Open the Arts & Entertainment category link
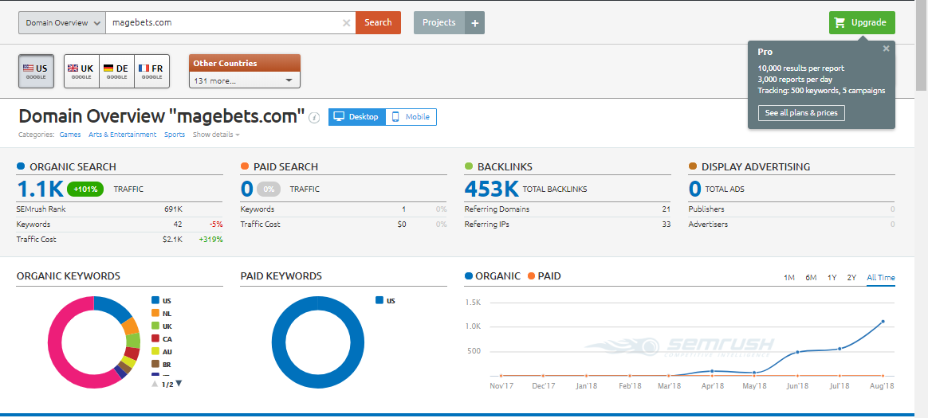928x418 pixels. tap(123, 135)
